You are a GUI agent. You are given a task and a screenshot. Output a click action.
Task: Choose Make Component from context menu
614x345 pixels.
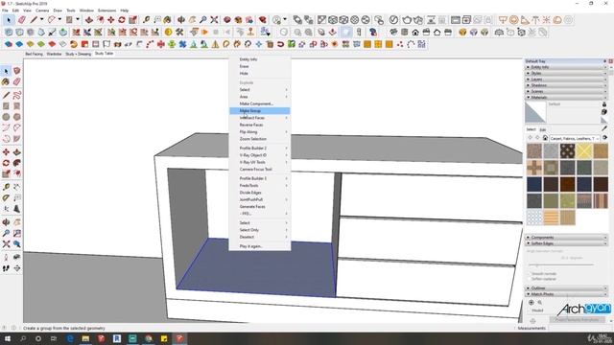pos(260,104)
